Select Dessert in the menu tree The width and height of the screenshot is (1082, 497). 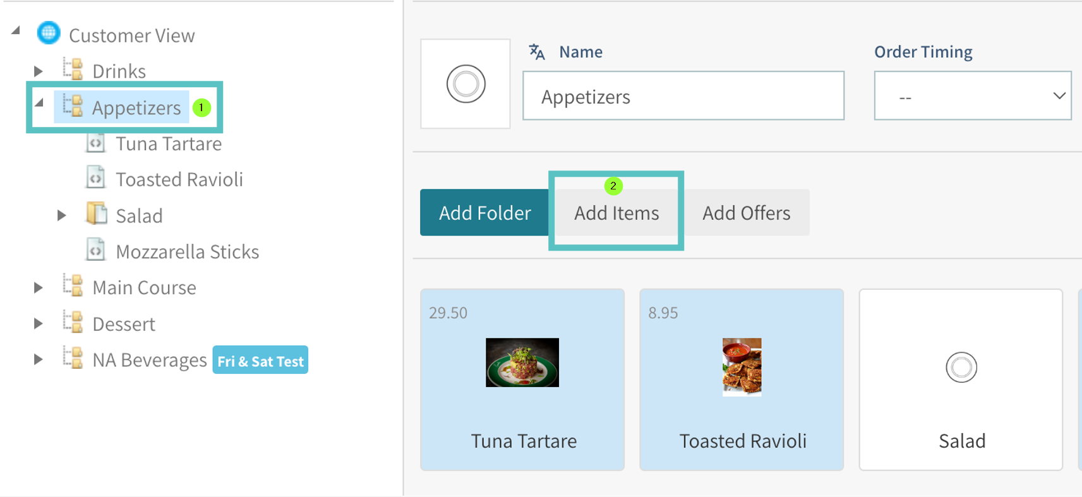[124, 324]
